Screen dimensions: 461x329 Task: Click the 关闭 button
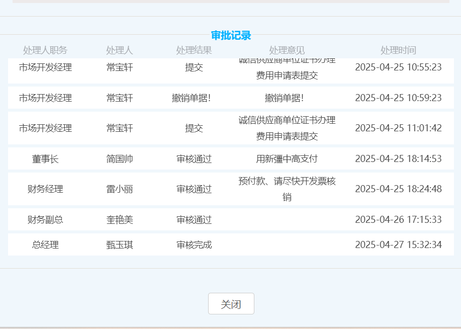click(x=231, y=304)
